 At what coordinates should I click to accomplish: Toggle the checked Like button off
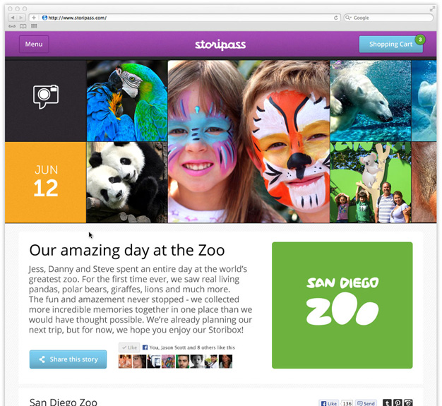tap(129, 347)
